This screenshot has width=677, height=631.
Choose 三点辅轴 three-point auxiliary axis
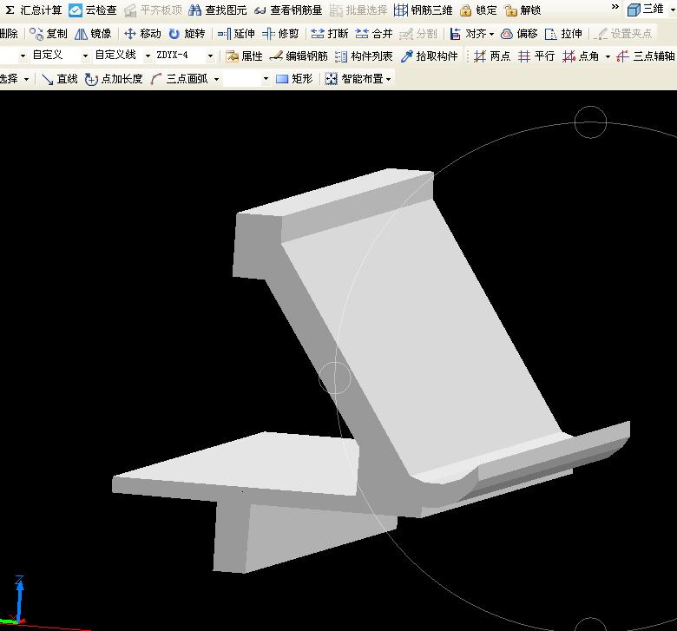click(646, 56)
